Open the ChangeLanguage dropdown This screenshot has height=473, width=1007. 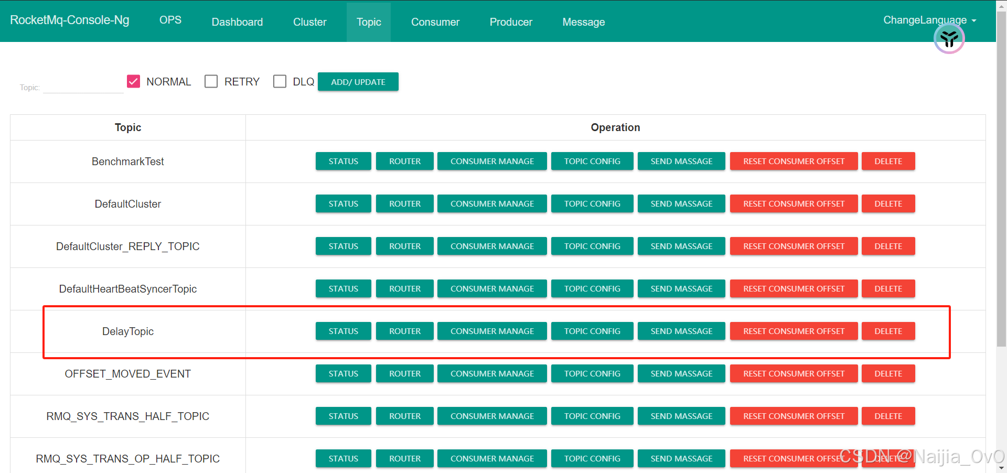pyautogui.click(x=929, y=20)
